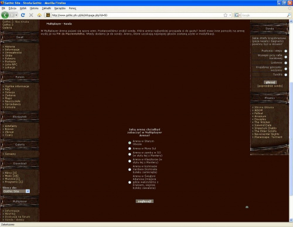The height and width of the screenshot is (227, 293).
Task: Open the Historia menu
Action: [34, 8]
